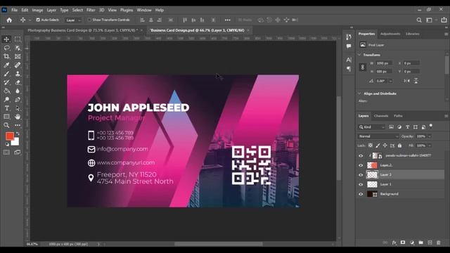Toggle lock transparent pixels icon
This screenshot has width=450, height=253.
point(371,145)
